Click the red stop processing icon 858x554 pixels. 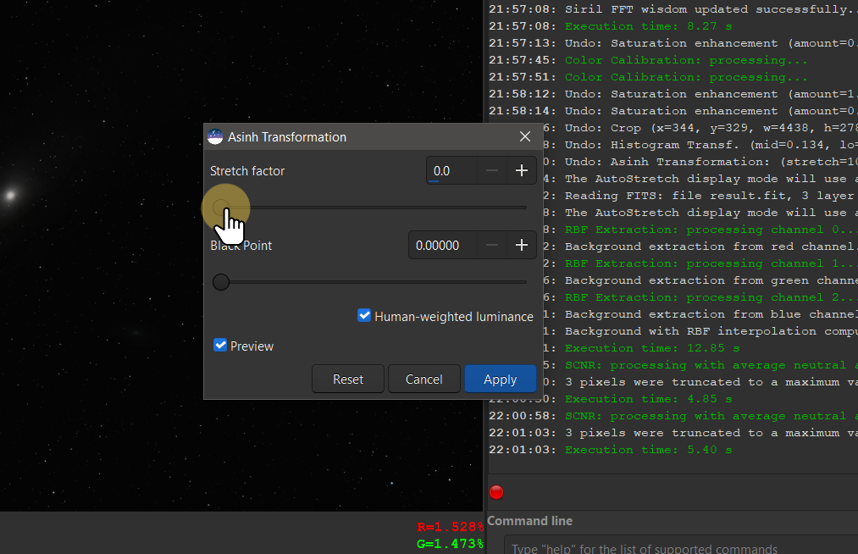click(496, 492)
